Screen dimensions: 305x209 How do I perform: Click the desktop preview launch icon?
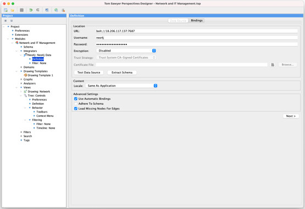coord(47,10)
